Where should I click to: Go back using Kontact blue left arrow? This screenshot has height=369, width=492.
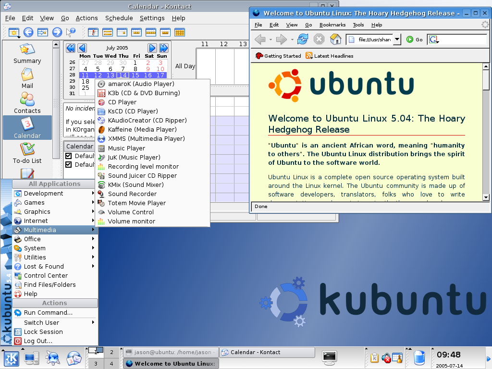click(x=28, y=32)
